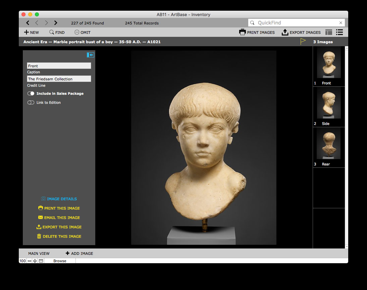Click PRINT THIS IMAGE
This screenshot has height=290, width=367.
59,208
